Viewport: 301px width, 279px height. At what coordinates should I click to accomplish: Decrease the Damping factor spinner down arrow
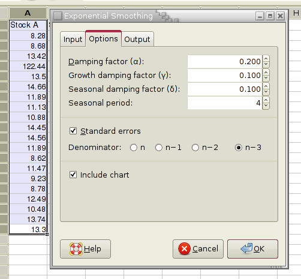coord(266,64)
